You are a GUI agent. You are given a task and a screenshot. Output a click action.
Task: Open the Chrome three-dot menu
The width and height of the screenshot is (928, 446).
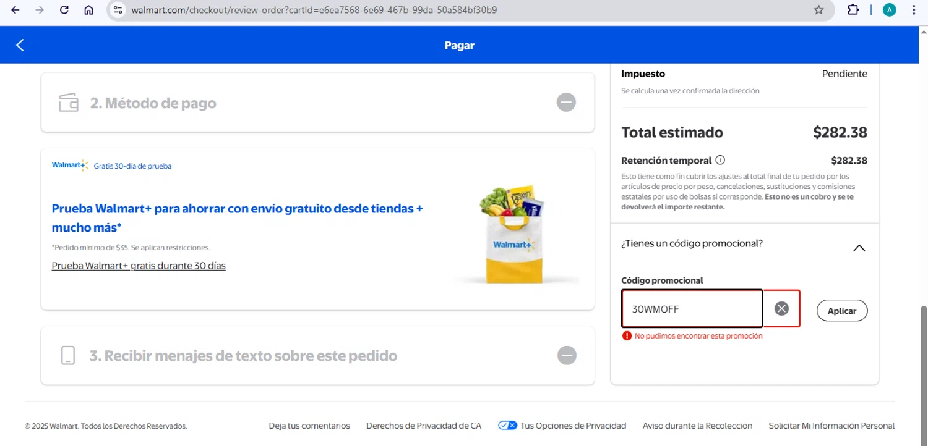914,10
